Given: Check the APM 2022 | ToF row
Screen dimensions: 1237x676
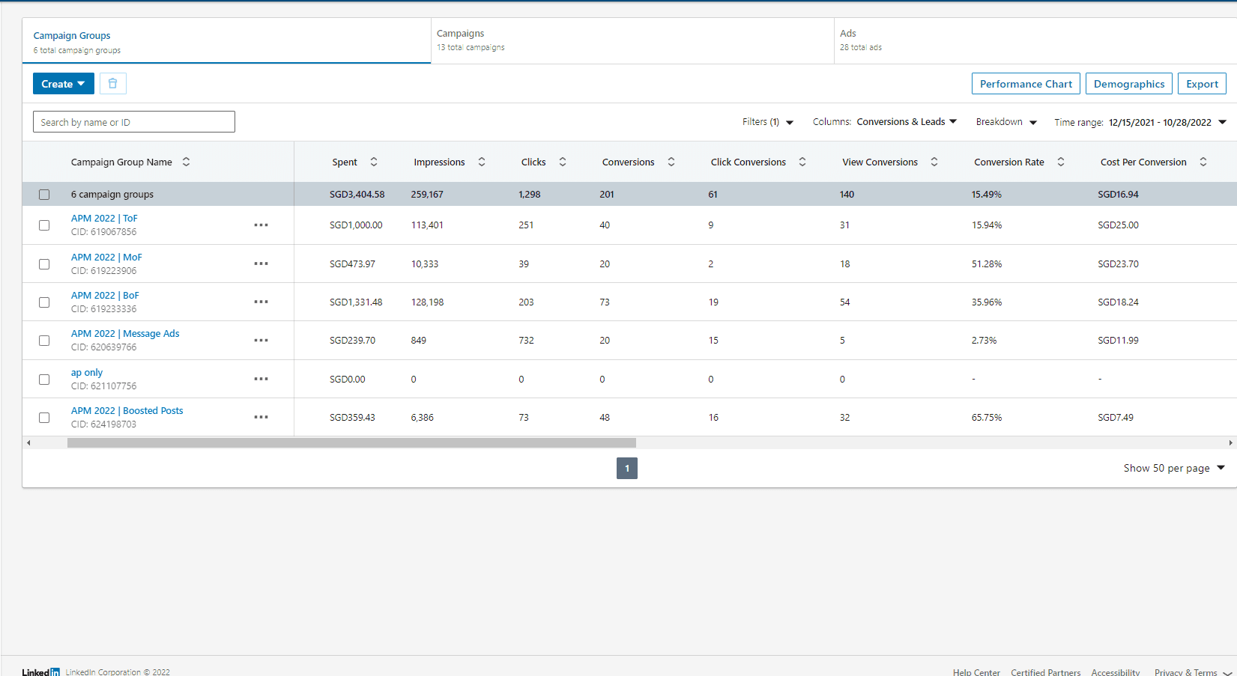Looking at the screenshot, I should pos(44,225).
